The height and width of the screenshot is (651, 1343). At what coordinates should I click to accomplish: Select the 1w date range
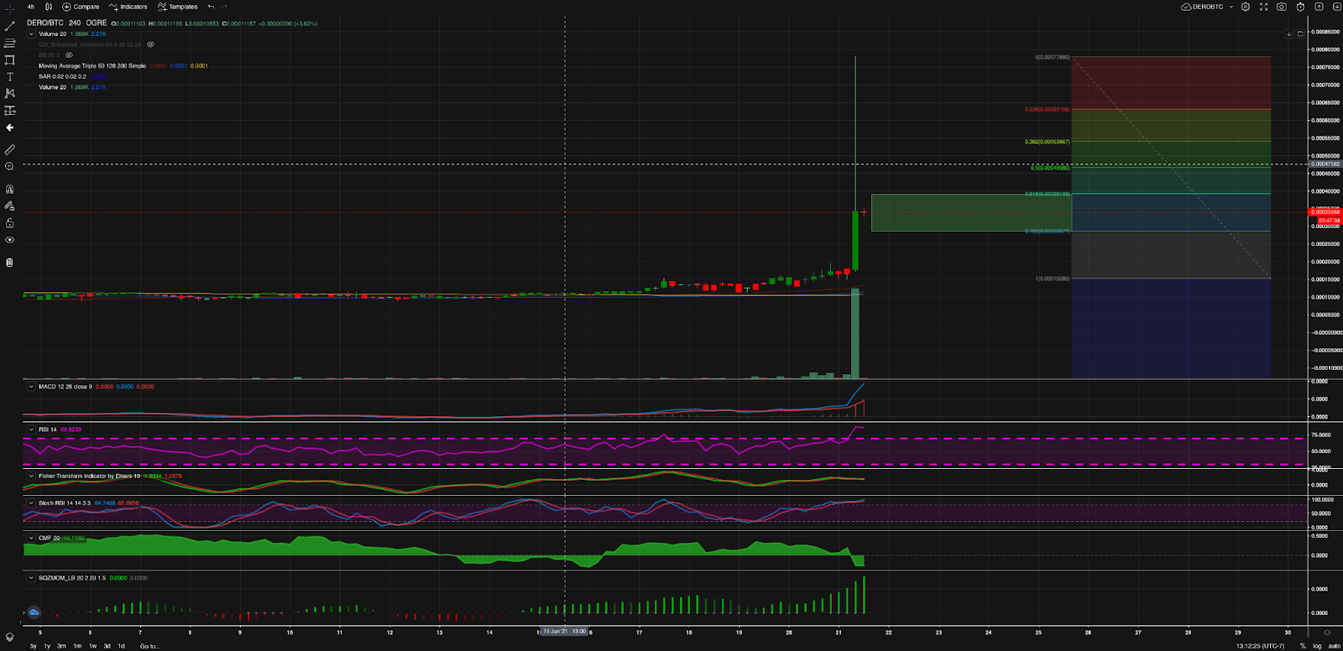(x=92, y=646)
